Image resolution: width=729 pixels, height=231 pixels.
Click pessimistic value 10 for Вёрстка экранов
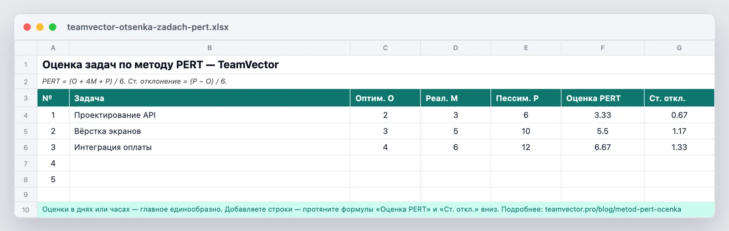pos(526,131)
